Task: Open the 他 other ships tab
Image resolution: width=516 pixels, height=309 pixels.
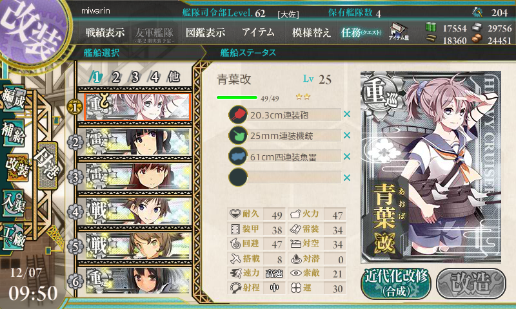Action: 174,77
